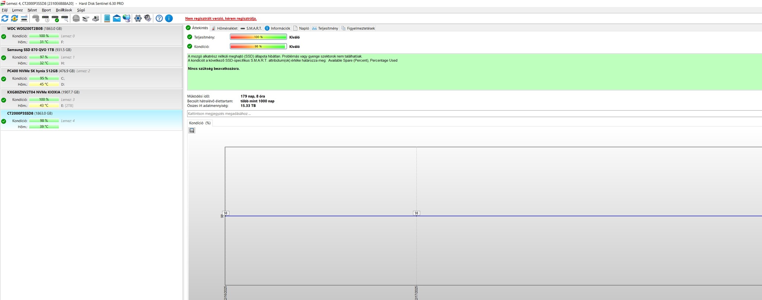
Task: Click the KIOXIA 43 °C temperature value
Action: coord(44,105)
